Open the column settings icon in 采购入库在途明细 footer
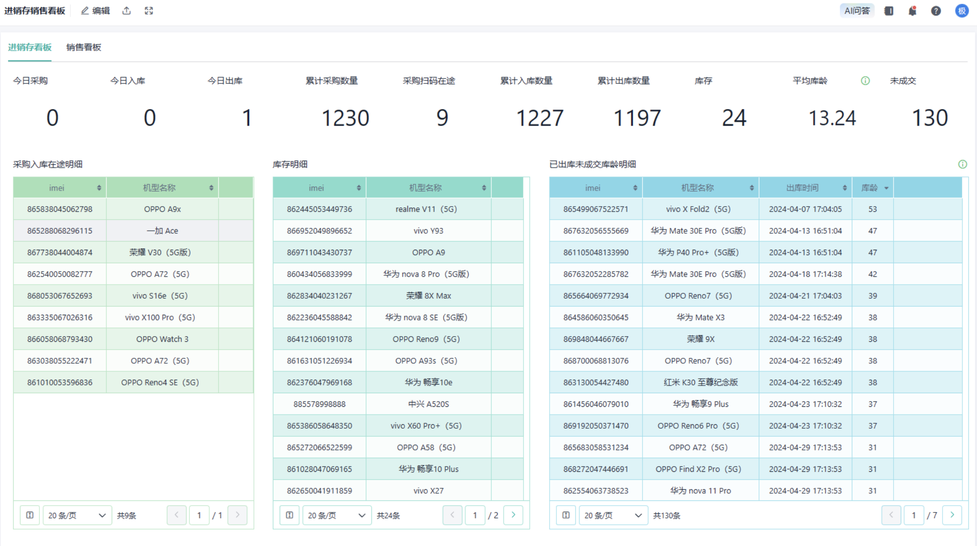Image resolution: width=977 pixels, height=546 pixels. click(x=30, y=515)
